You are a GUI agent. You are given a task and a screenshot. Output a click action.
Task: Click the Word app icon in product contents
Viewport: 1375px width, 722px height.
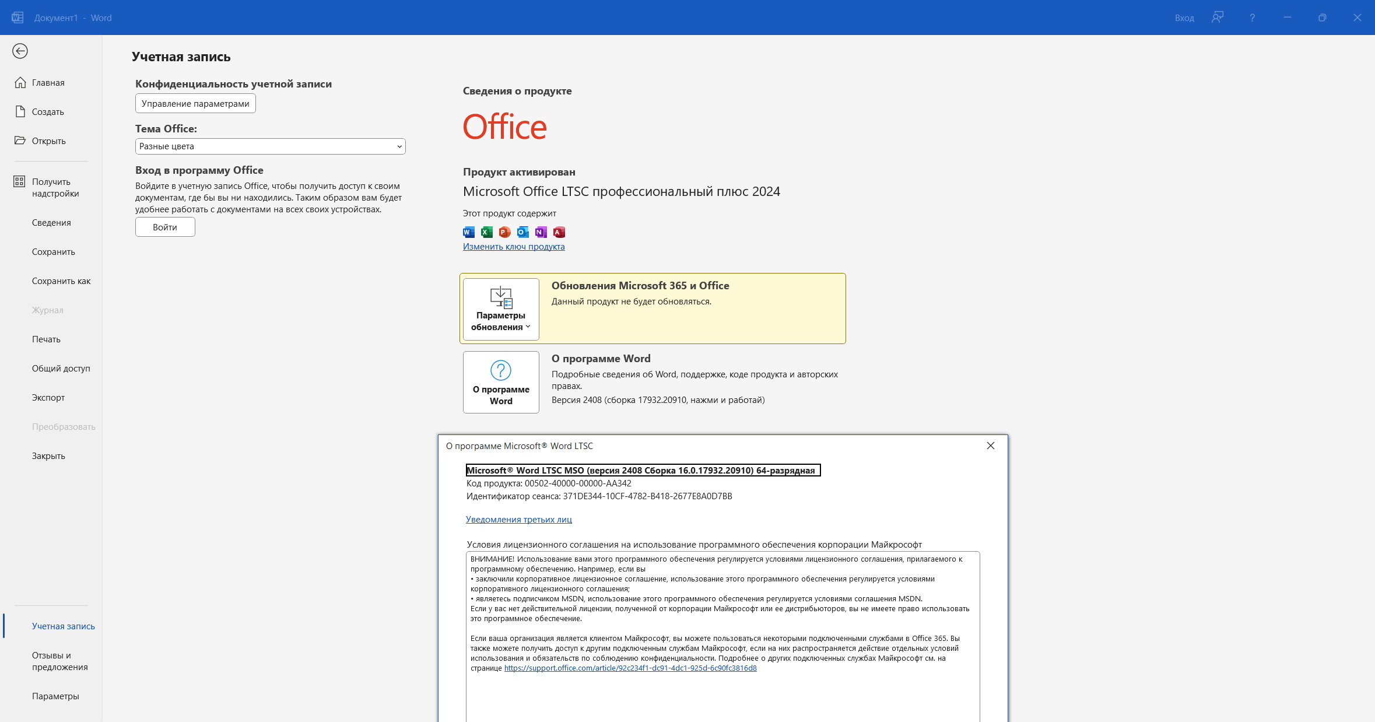(x=469, y=232)
